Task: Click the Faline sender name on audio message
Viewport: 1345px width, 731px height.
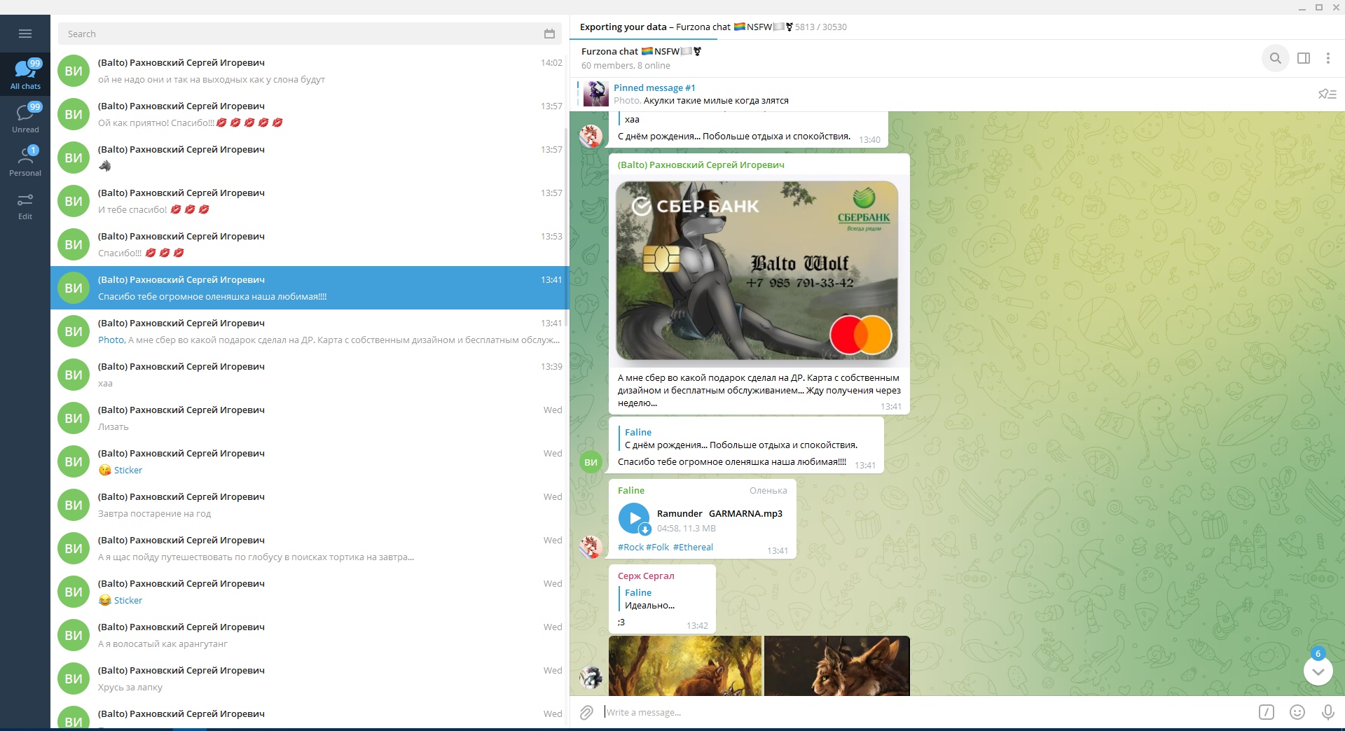Action: pyautogui.click(x=630, y=490)
